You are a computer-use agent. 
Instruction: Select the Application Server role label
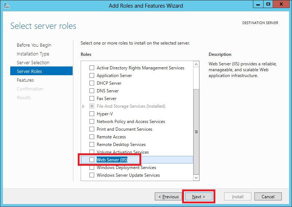(x=114, y=76)
